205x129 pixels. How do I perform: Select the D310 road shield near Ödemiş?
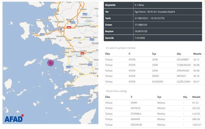[x=92, y=40]
